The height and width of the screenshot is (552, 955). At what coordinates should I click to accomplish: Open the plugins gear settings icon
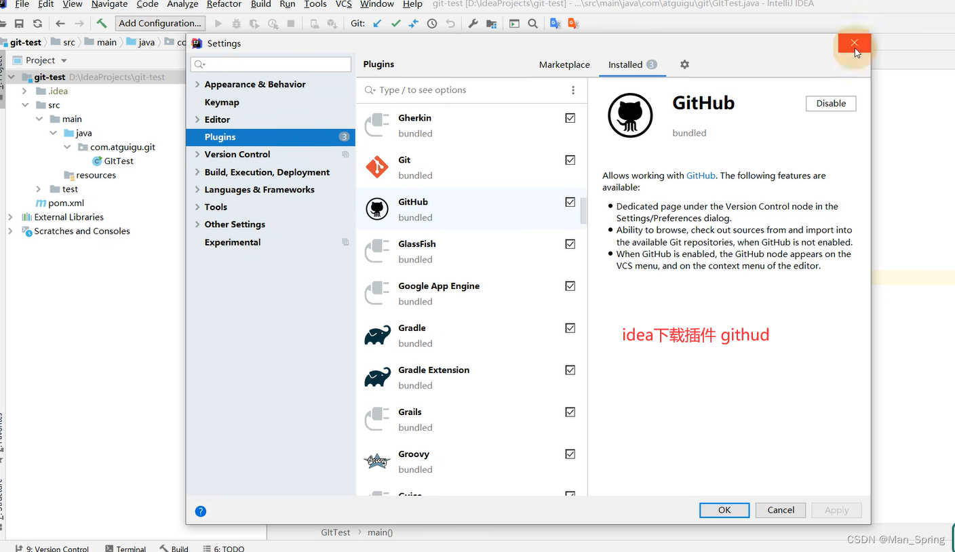coord(684,64)
